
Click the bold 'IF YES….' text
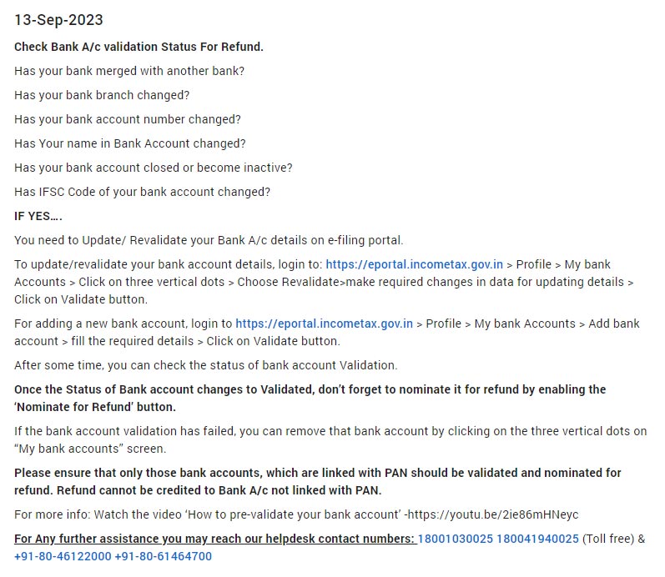click(38, 216)
